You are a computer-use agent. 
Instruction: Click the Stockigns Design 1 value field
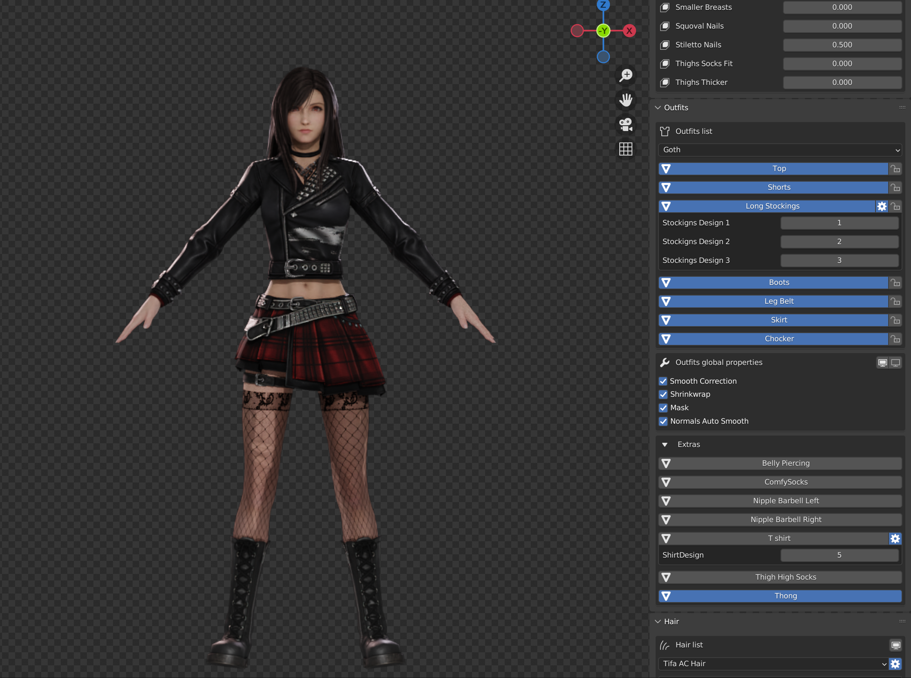click(839, 223)
